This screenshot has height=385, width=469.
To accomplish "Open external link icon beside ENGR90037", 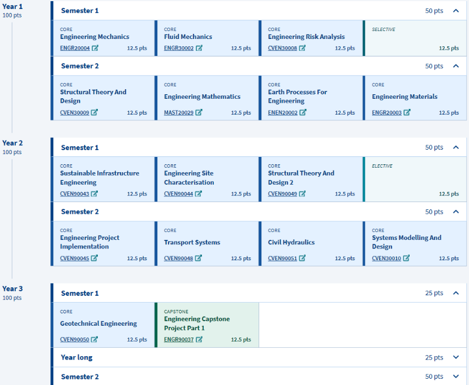I will tap(199, 339).
